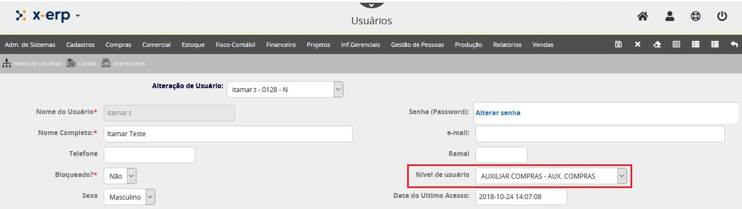Go to the home icon

pos(642,17)
